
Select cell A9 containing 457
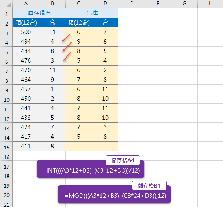click(26, 89)
